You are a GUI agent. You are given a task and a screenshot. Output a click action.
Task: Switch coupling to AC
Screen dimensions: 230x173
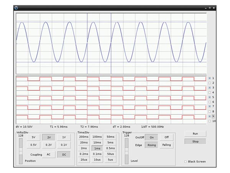(49, 155)
